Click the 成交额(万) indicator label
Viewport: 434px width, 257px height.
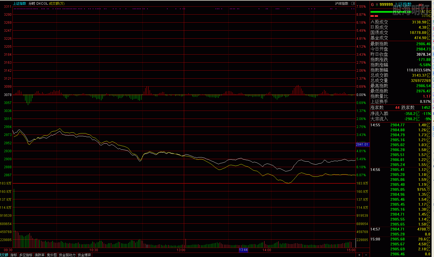57,4
